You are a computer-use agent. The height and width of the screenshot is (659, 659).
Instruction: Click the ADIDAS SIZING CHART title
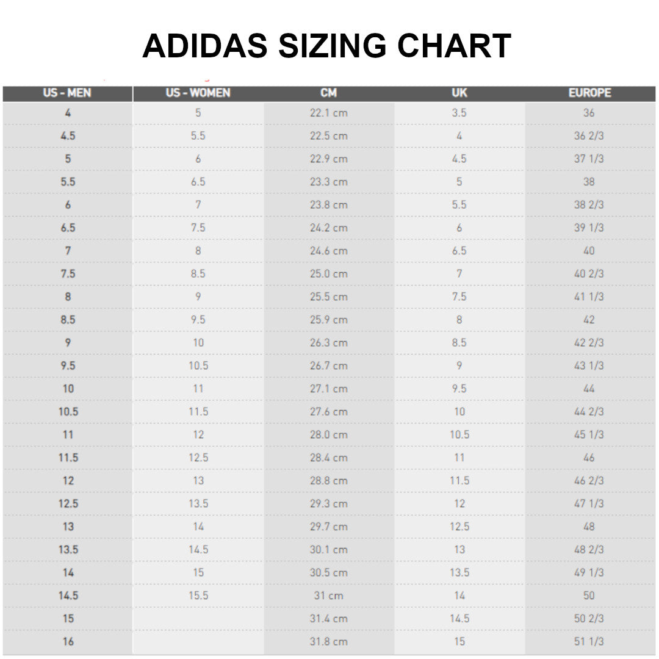[327, 46]
